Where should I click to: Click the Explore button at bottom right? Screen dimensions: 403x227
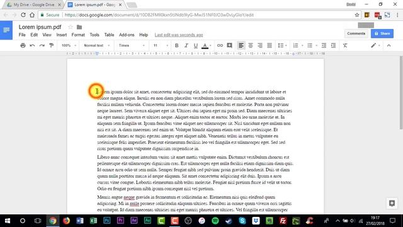[392, 203]
